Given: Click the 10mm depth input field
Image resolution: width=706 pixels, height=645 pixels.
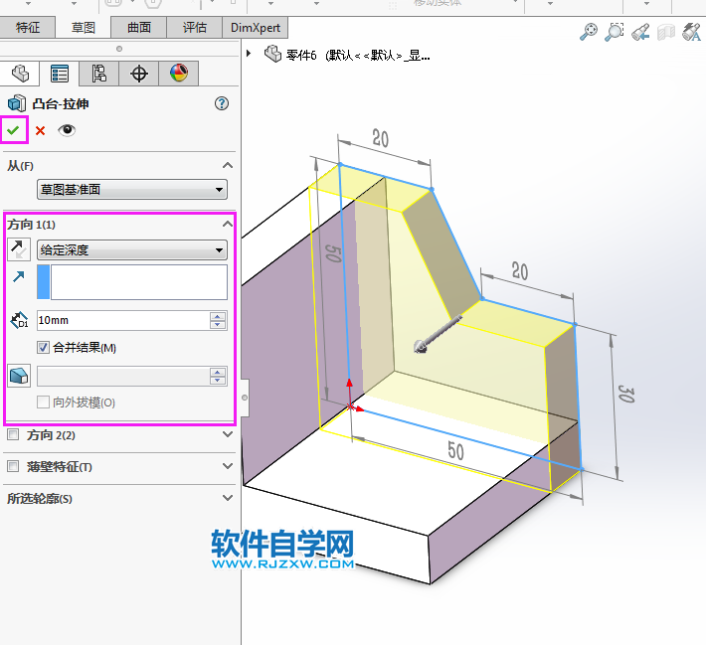Looking at the screenshot, I should point(123,320).
